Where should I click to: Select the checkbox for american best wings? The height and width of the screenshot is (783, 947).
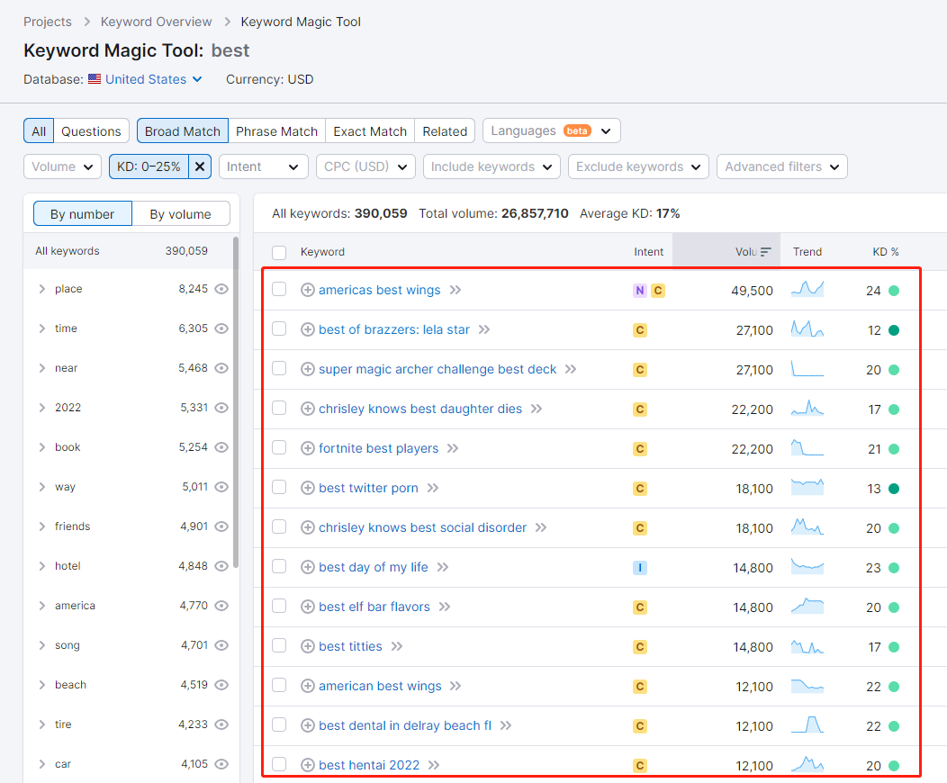click(279, 686)
